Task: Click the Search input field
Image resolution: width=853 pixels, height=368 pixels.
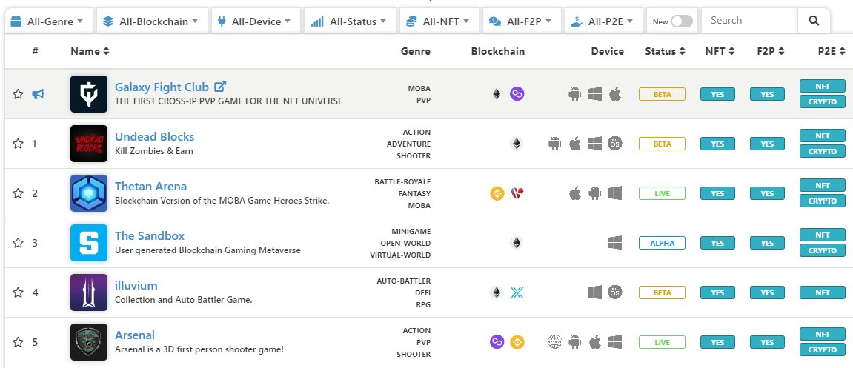Action: (749, 21)
